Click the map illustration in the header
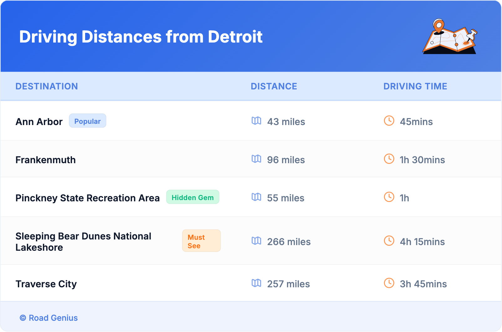502x332 pixels. pos(449,37)
